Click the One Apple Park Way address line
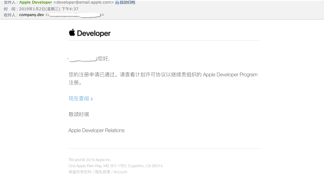 click(x=116, y=166)
